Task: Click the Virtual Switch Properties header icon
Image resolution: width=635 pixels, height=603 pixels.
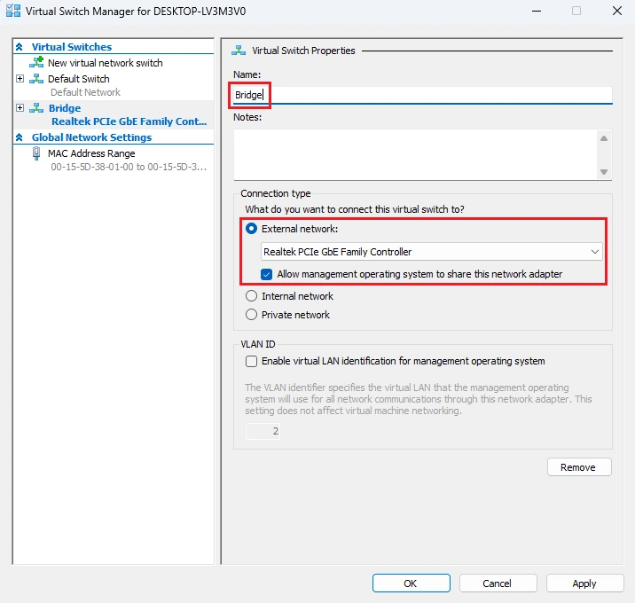Action: tap(239, 51)
